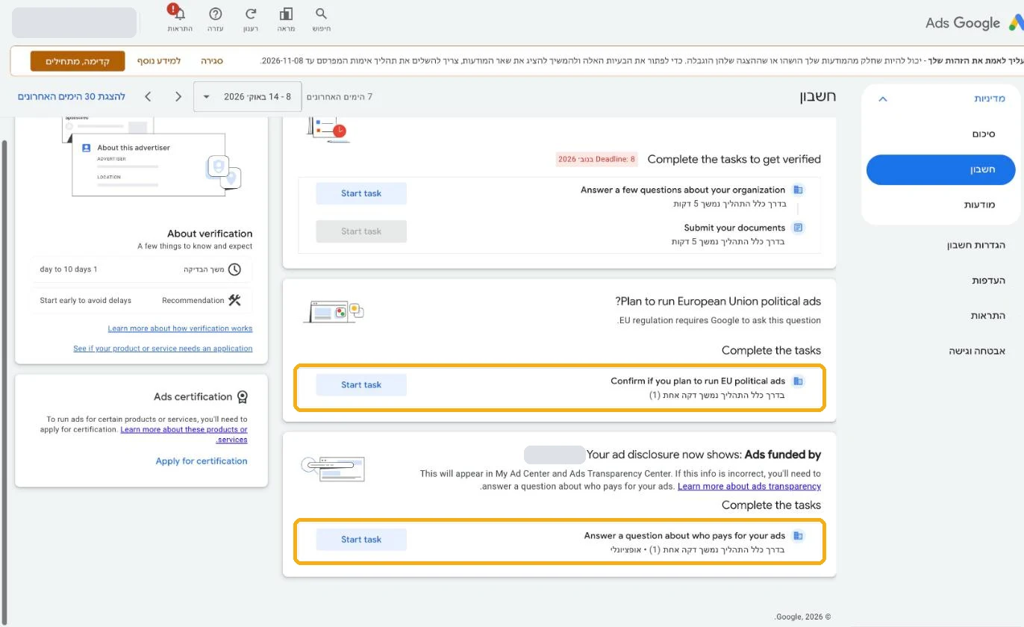Open Learn more about how verification works
Viewport: 1024px width, 627px height.
click(x=180, y=328)
